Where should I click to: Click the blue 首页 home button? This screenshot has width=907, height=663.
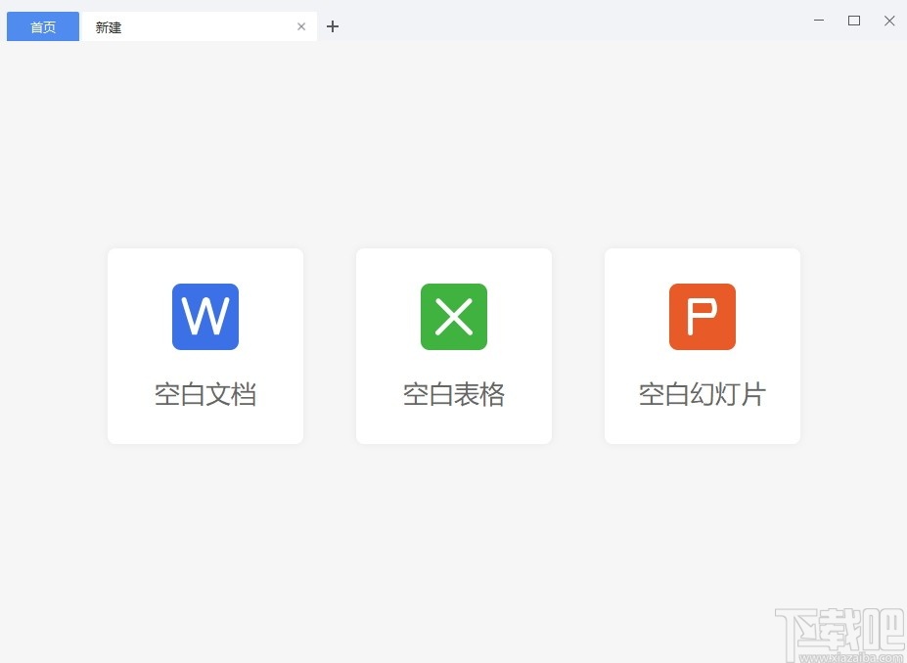pos(42,26)
